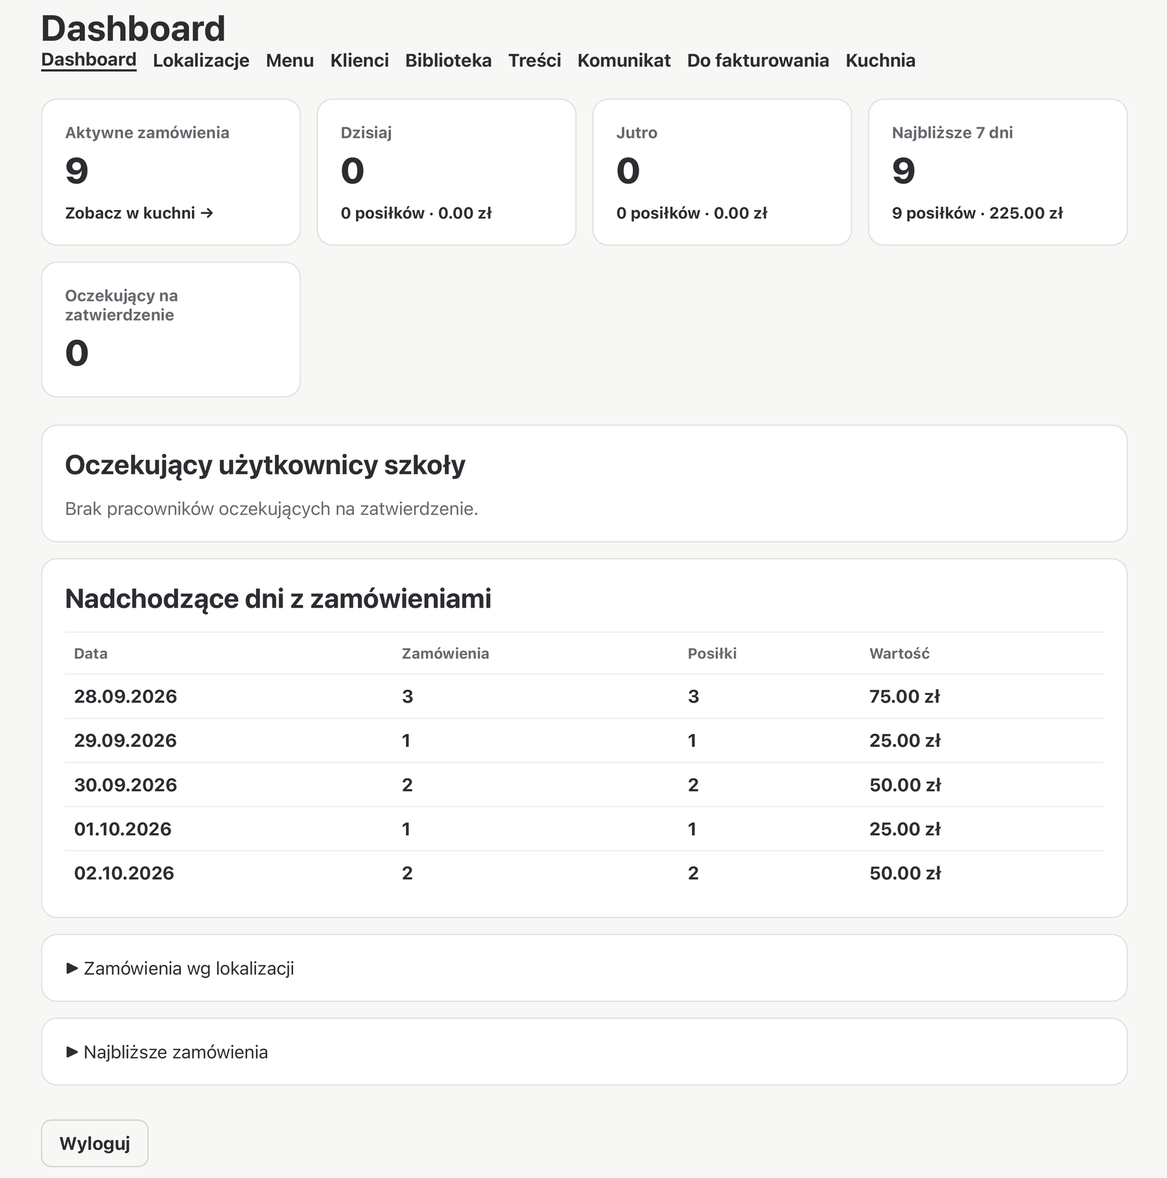Open the Aktywne zamówienia card
This screenshot has height=1178, width=1167.
[x=171, y=172]
